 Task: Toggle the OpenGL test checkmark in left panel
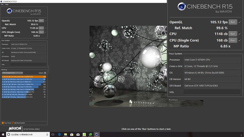46,21
